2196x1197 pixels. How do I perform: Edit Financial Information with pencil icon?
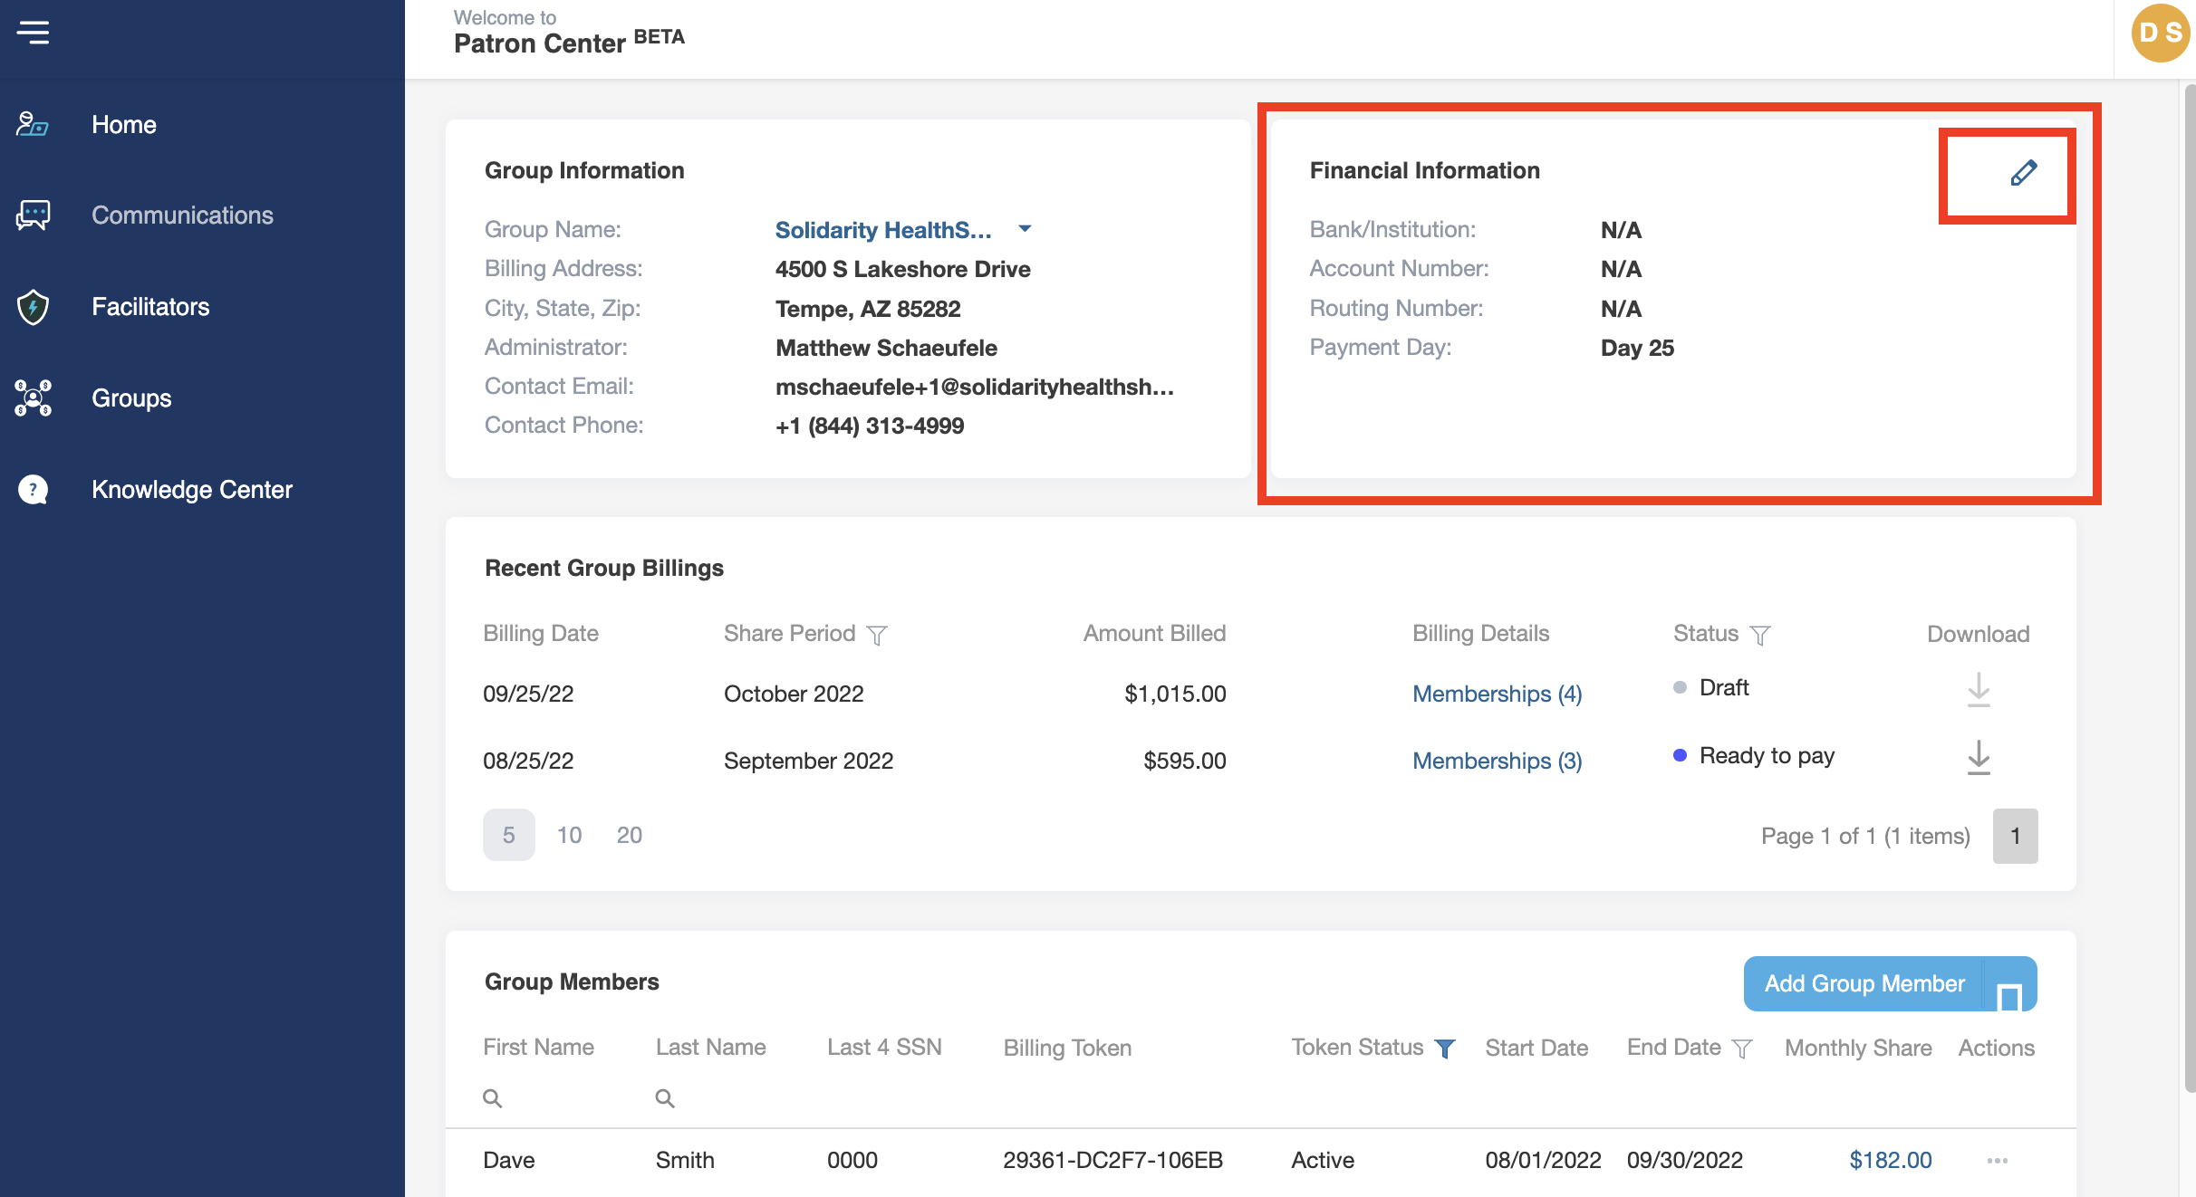[2023, 173]
